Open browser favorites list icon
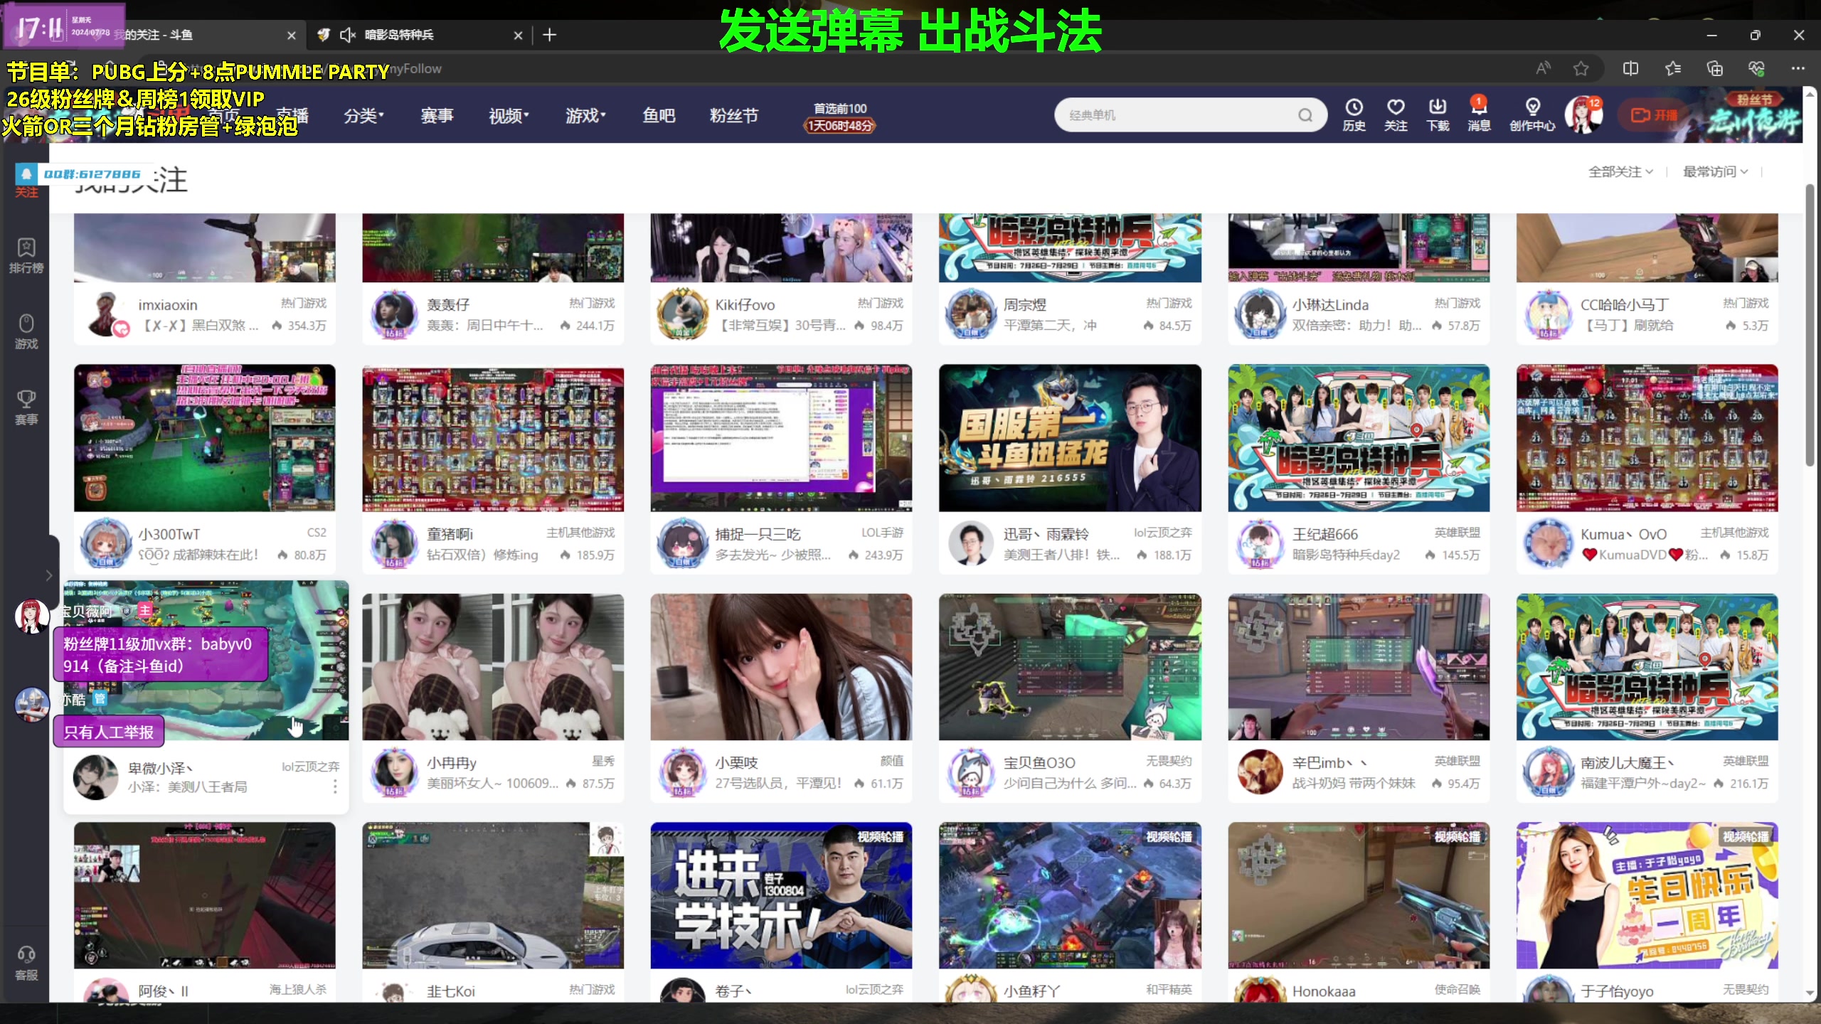The image size is (1821, 1024). click(x=1673, y=68)
